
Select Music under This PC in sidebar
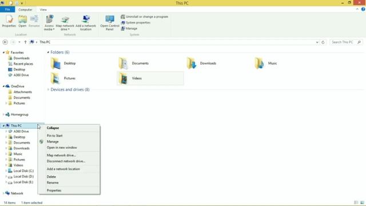18,154
